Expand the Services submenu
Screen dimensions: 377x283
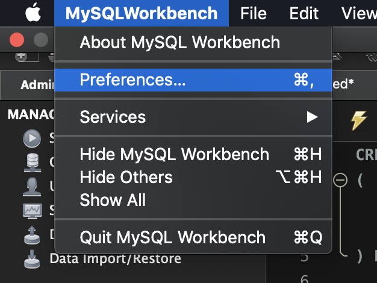point(193,117)
